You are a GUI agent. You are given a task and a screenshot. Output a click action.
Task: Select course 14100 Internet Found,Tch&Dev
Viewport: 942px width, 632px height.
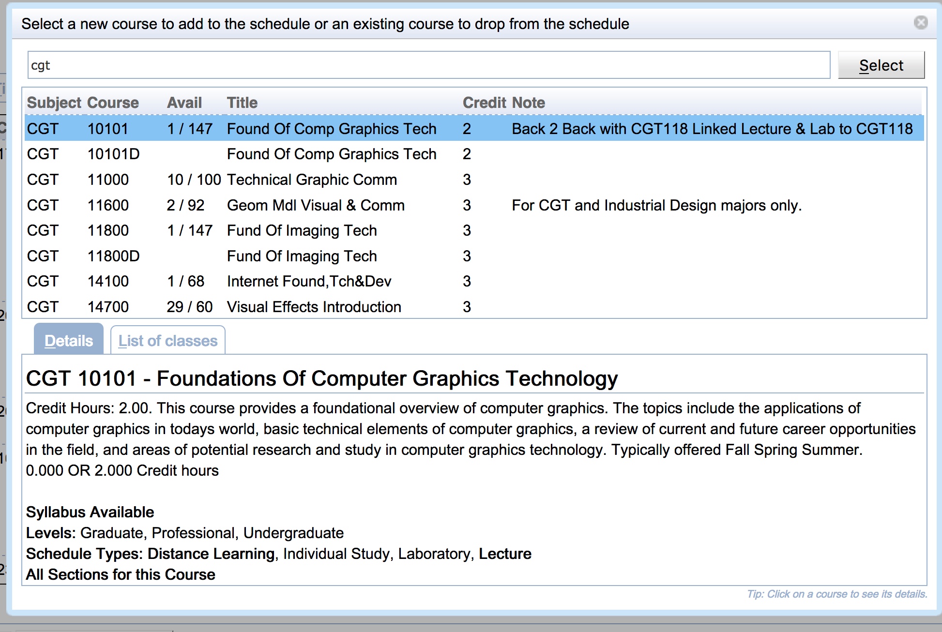[x=474, y=281]
